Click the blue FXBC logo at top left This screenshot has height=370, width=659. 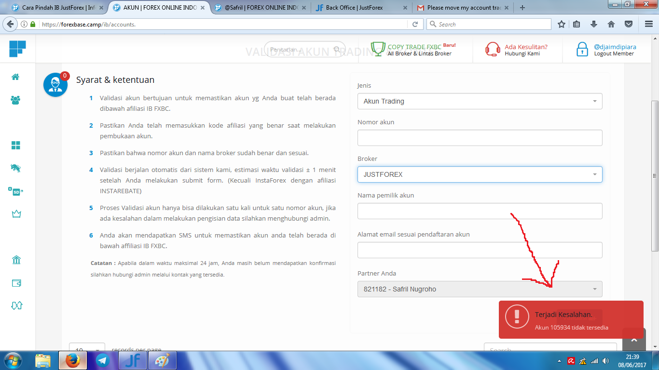[x=17, y=49]
